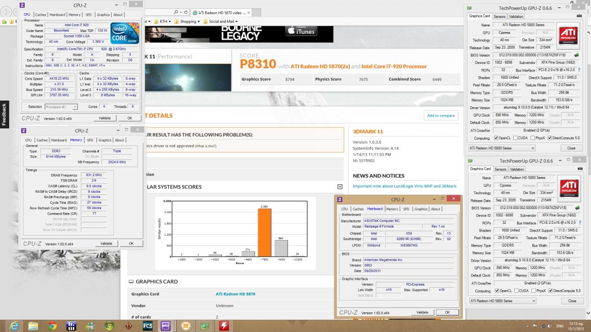The image size is (591, 332).
Task: Click ATI Radeon logo in top GPU-Z window
Action: 569,35
